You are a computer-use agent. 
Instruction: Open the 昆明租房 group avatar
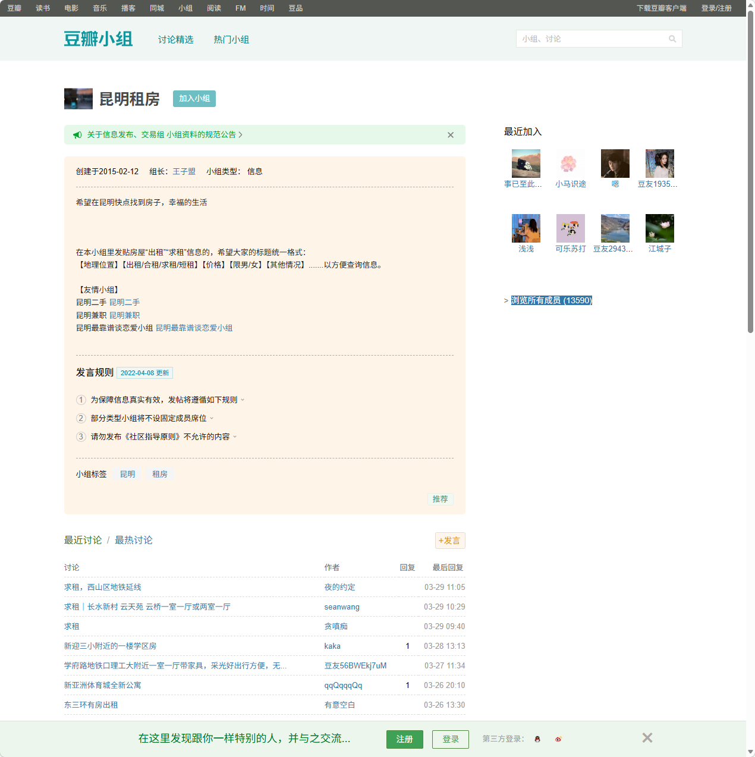pyautogui.click(x=78, y=99)
